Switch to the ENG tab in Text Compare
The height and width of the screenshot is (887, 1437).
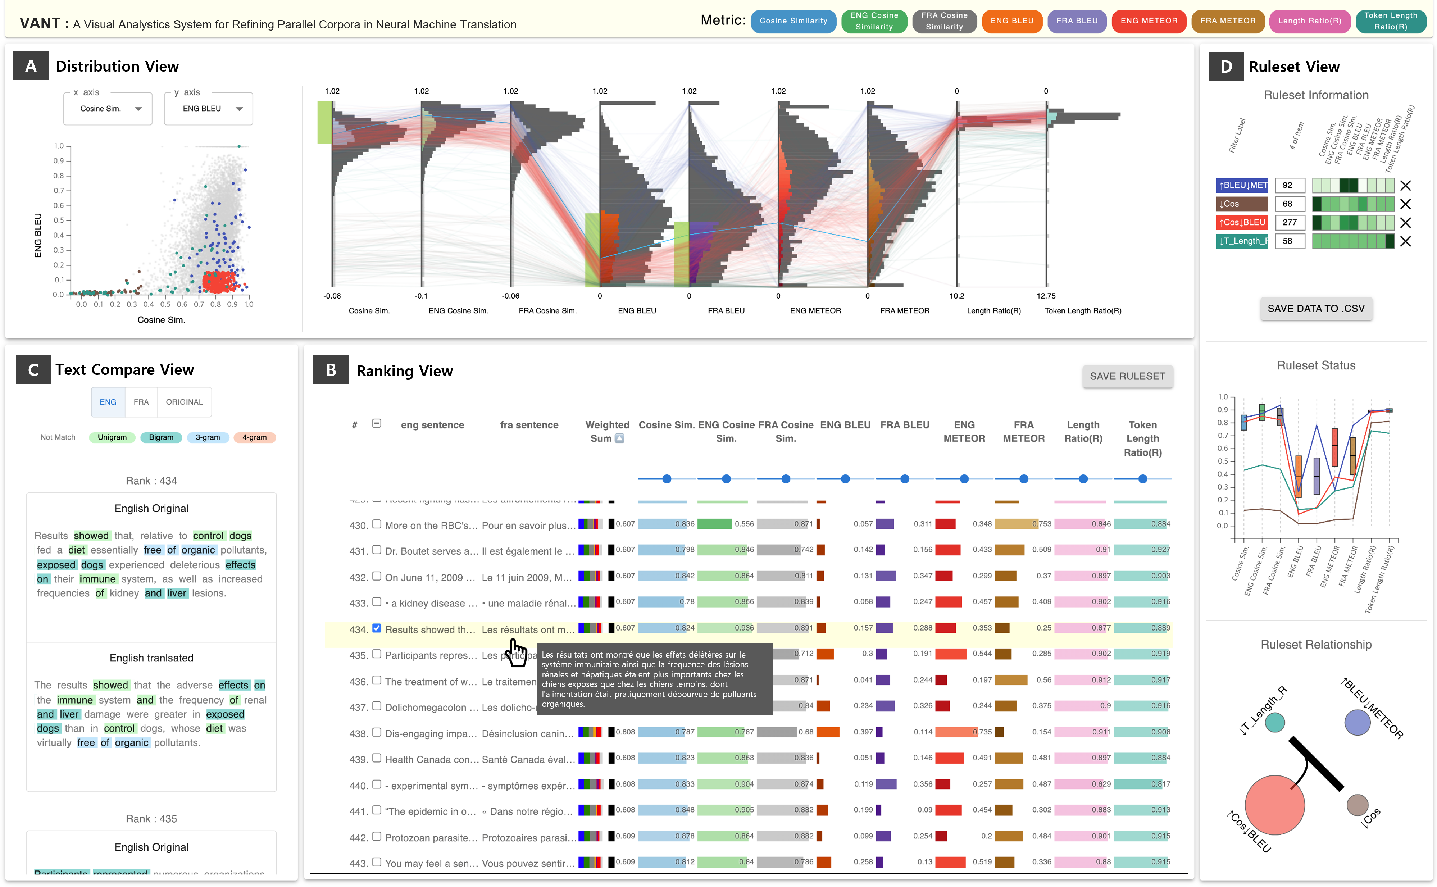[108, 402]
